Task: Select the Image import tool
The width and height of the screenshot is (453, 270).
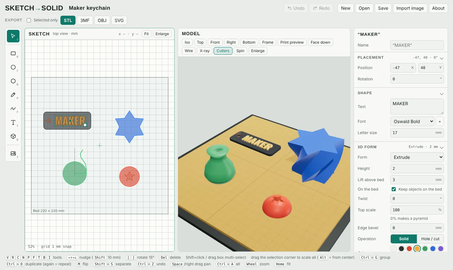Action: click(13, 154)
